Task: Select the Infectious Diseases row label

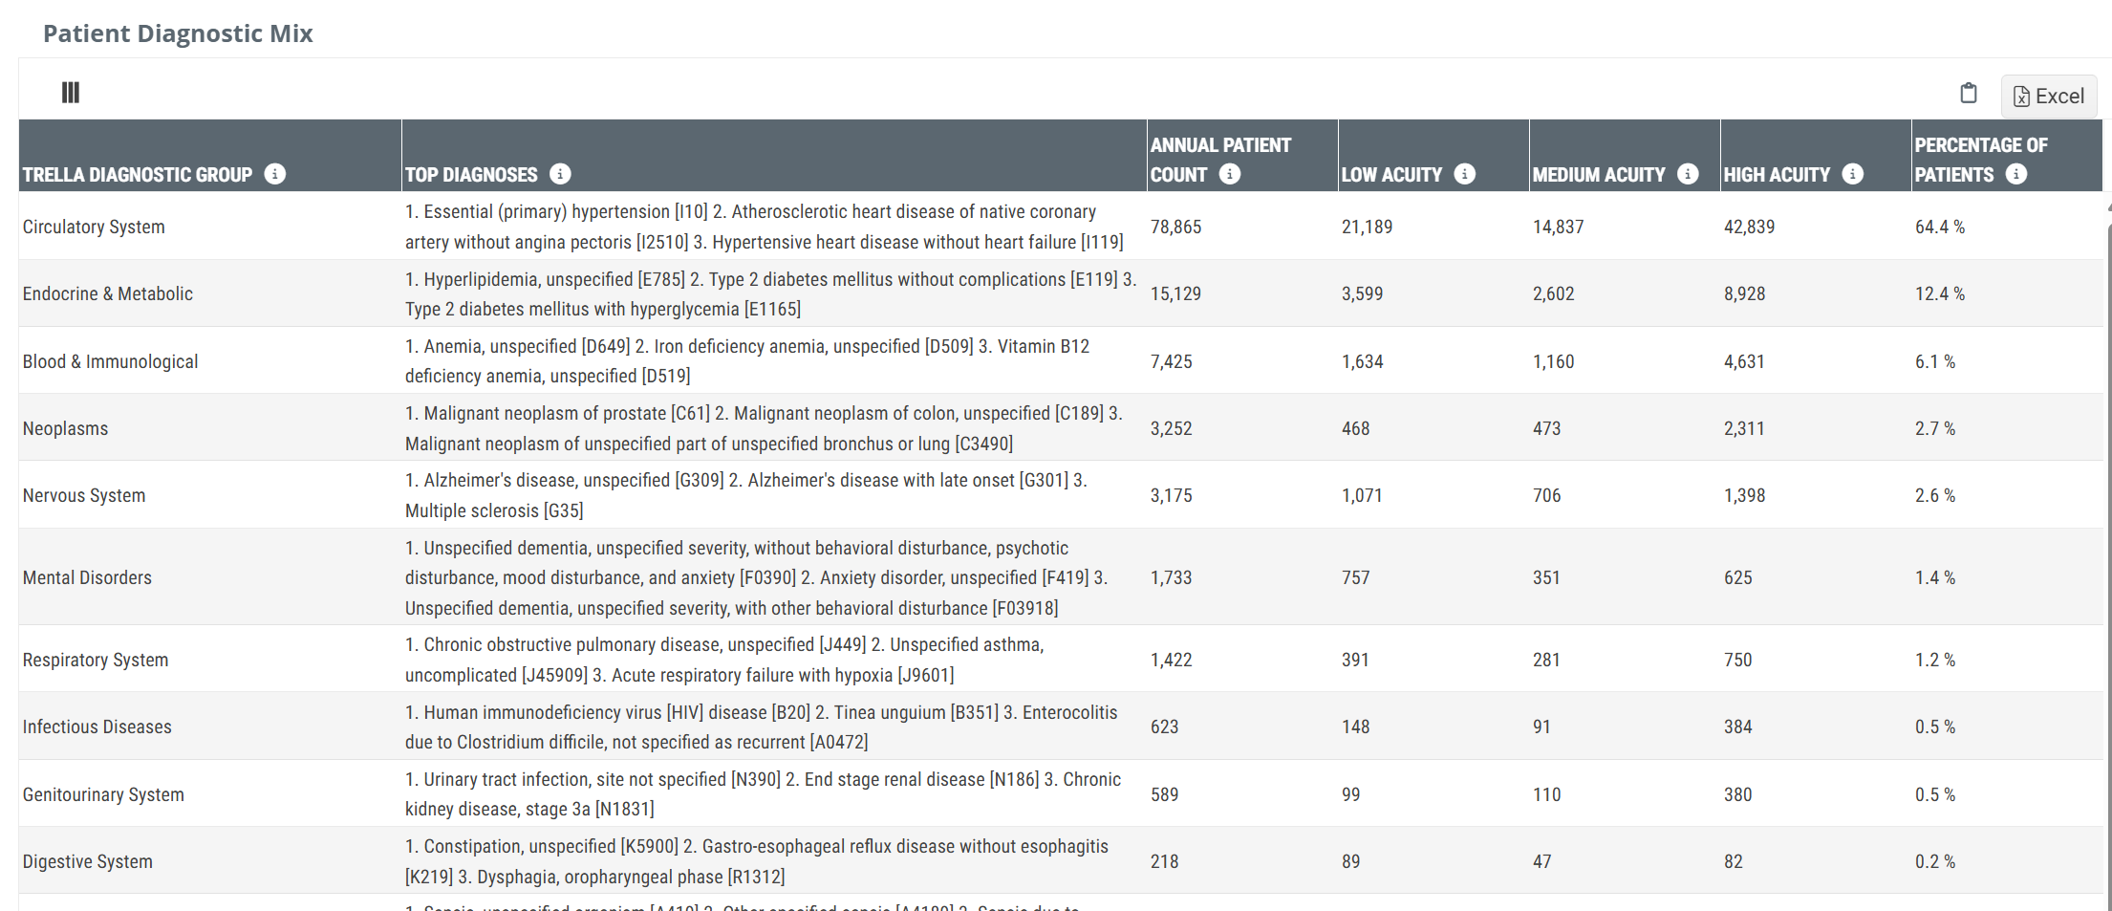Action: click(x=97, y=727)
